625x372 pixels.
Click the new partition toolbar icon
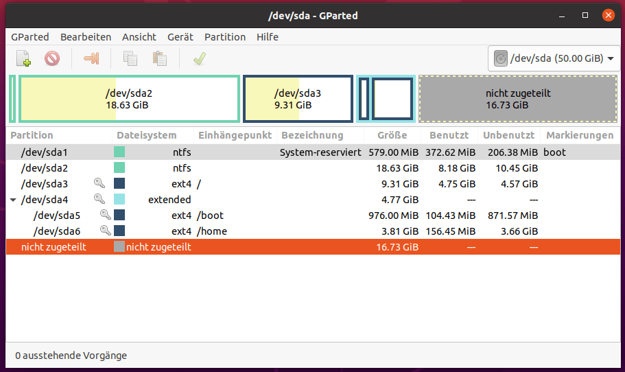[x=24, y=59]
